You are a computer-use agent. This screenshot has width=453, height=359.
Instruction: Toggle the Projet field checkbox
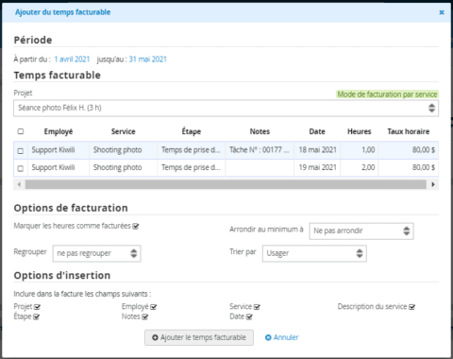tap(37, 307)
